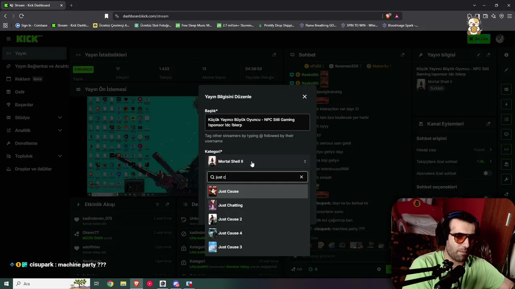Click the Windows taskbar search box
The width and height of the screenshot is (515, 289).
pyautogui.click(x=52, y=284)
